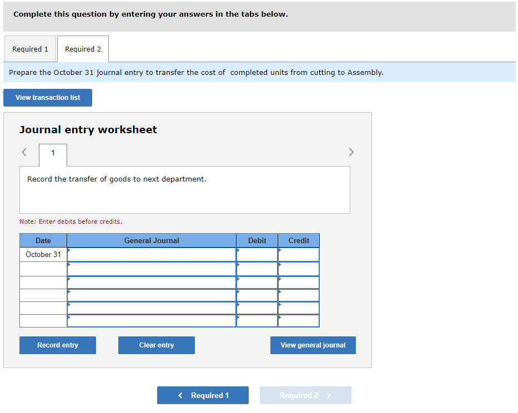Image resolution: width=518 pixels, height=413 pixels.
Task: Click the Clear entry button
Action: [156, 345]
